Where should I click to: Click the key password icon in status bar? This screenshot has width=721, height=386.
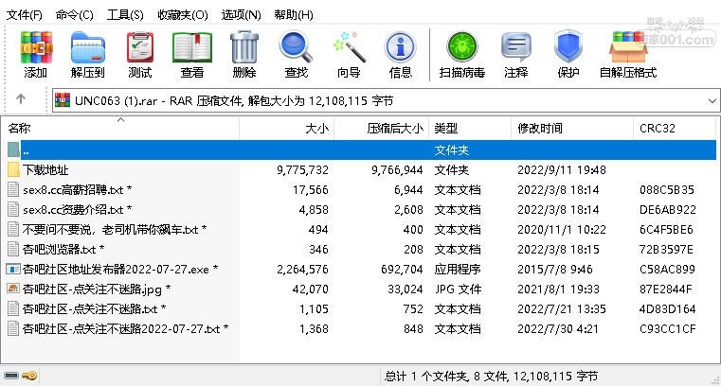(30, 376)
